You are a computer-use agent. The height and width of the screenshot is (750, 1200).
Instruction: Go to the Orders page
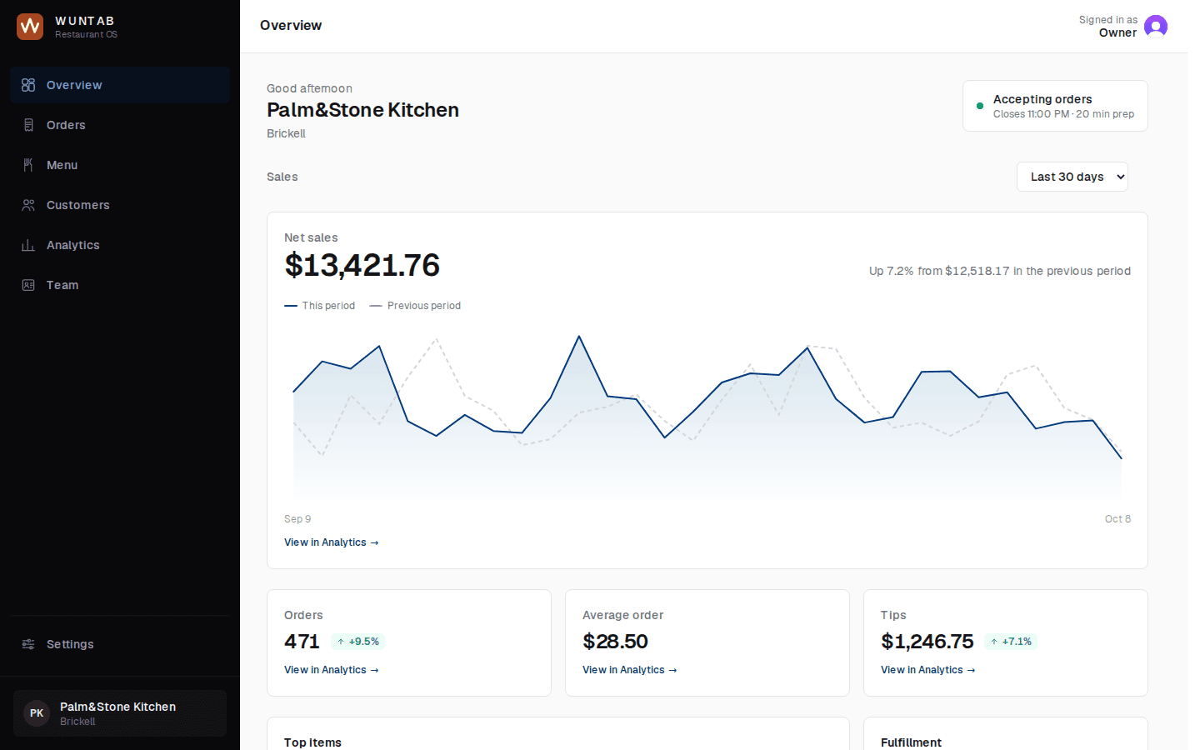pyautogui.click(x=120, y=125)
